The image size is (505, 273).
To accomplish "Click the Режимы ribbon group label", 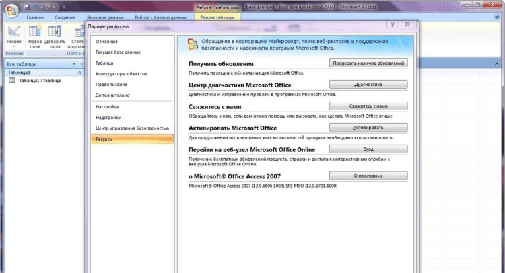I will [14, 53].
